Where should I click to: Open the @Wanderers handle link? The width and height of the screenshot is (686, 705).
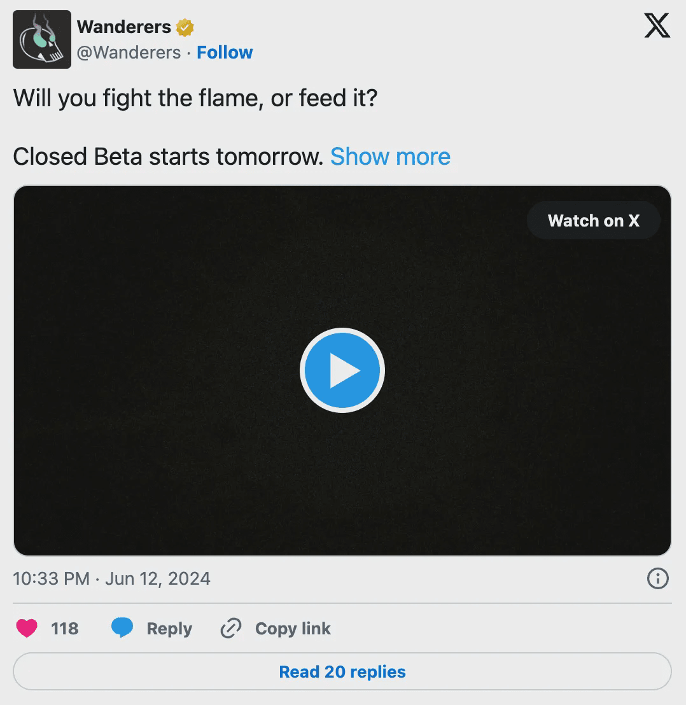[129, 52]
